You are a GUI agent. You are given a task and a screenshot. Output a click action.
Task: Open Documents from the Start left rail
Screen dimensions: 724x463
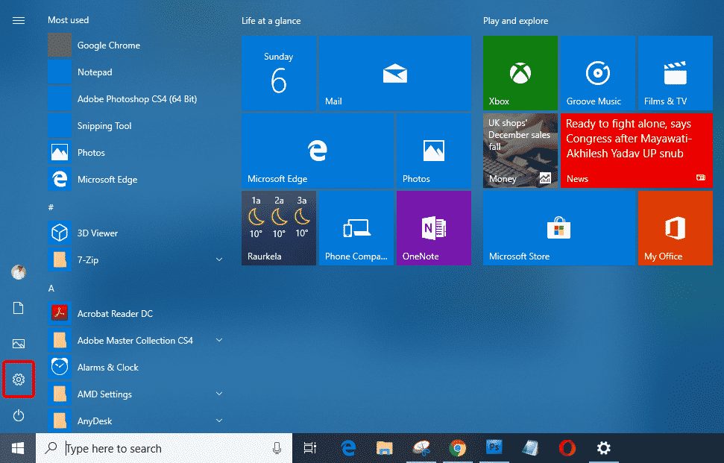(x=19, y=308)
